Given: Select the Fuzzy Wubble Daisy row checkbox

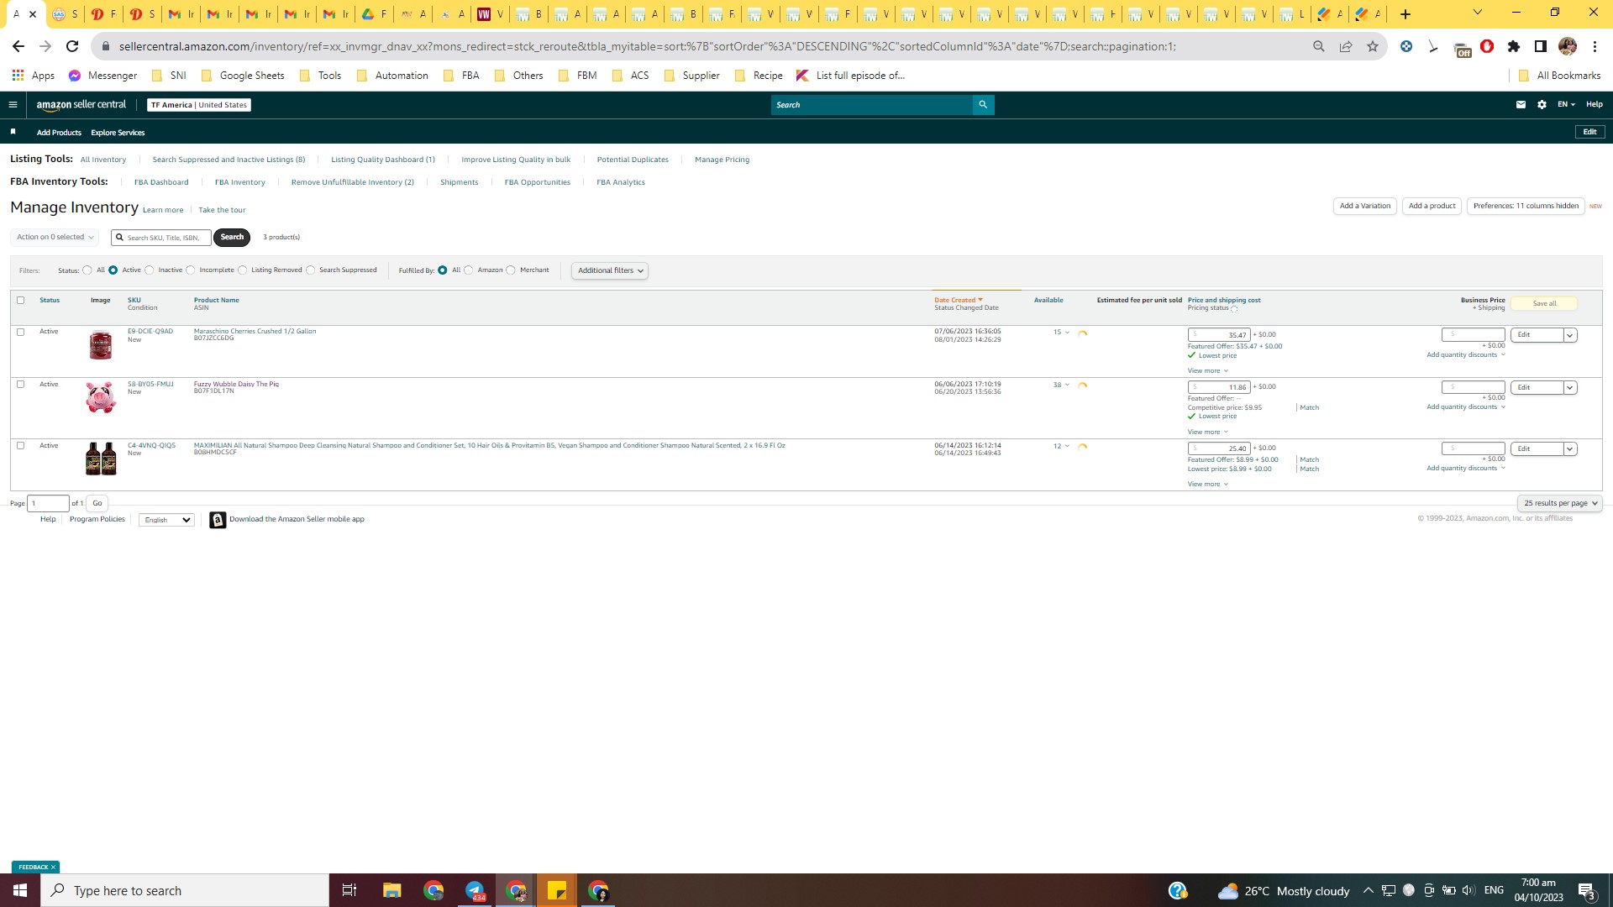Looking at the screenshot, I should [21, 385].
